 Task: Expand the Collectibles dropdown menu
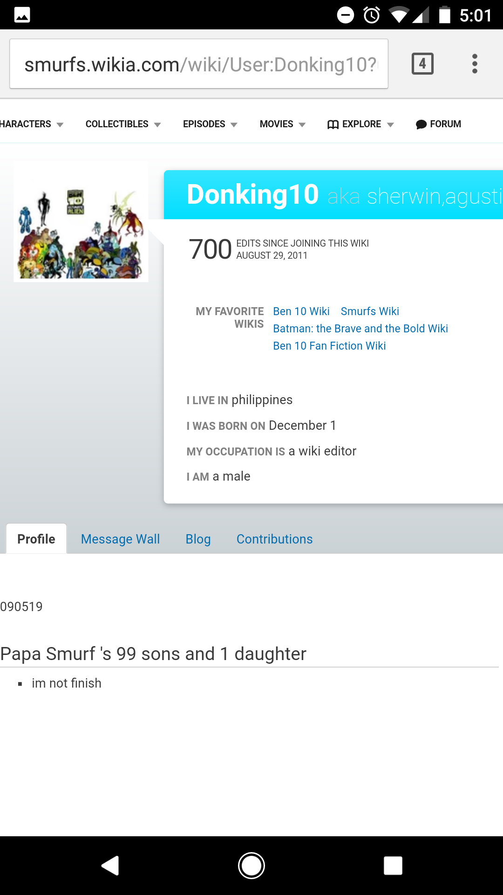click(123, 124)
